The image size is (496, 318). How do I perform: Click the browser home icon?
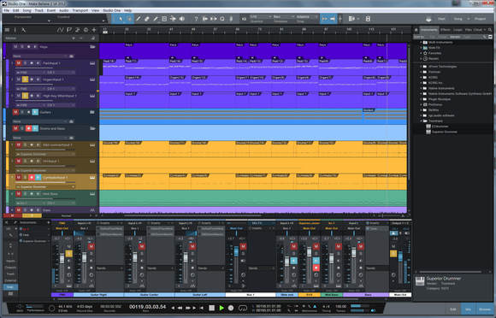(416, 30)
